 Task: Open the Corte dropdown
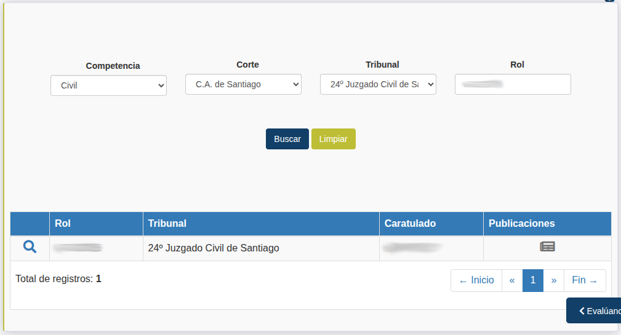[x=243, y=84]
